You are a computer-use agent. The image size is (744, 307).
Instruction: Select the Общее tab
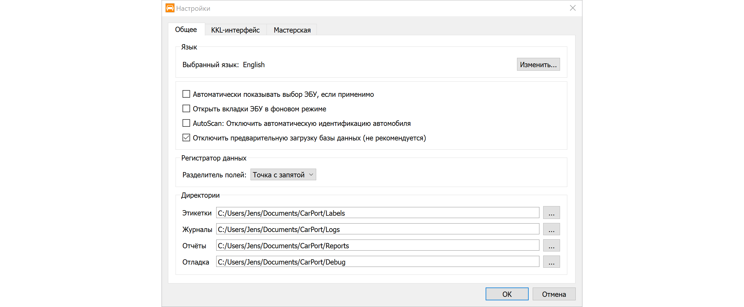pyautogui.click(x=186, y=30)
